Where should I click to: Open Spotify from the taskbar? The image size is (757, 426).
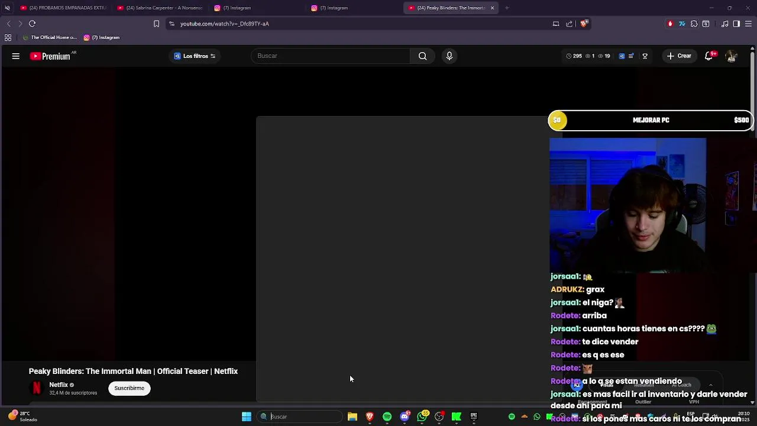pyautogui.click(x=387, y=417)
